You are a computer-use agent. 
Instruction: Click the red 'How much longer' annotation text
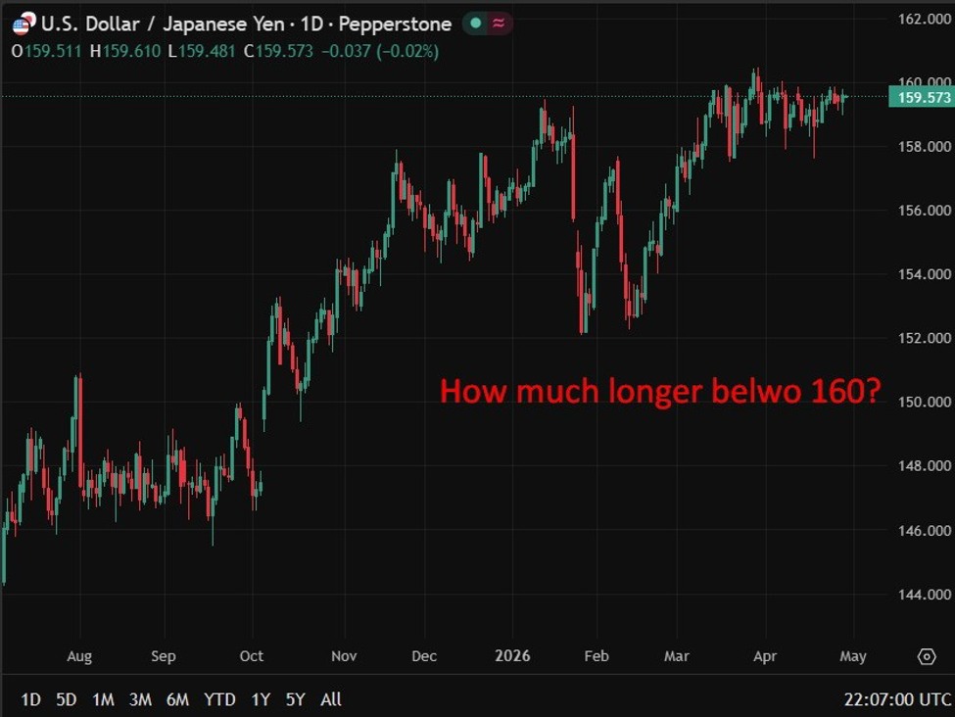(x=659, y=393)
